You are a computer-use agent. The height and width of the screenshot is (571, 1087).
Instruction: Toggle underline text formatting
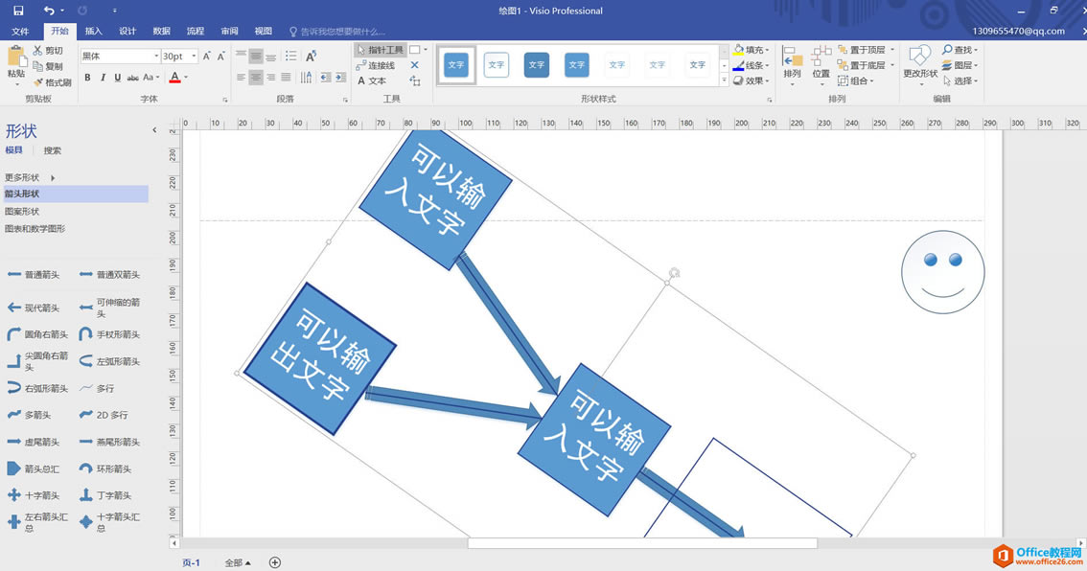point(118,78)
